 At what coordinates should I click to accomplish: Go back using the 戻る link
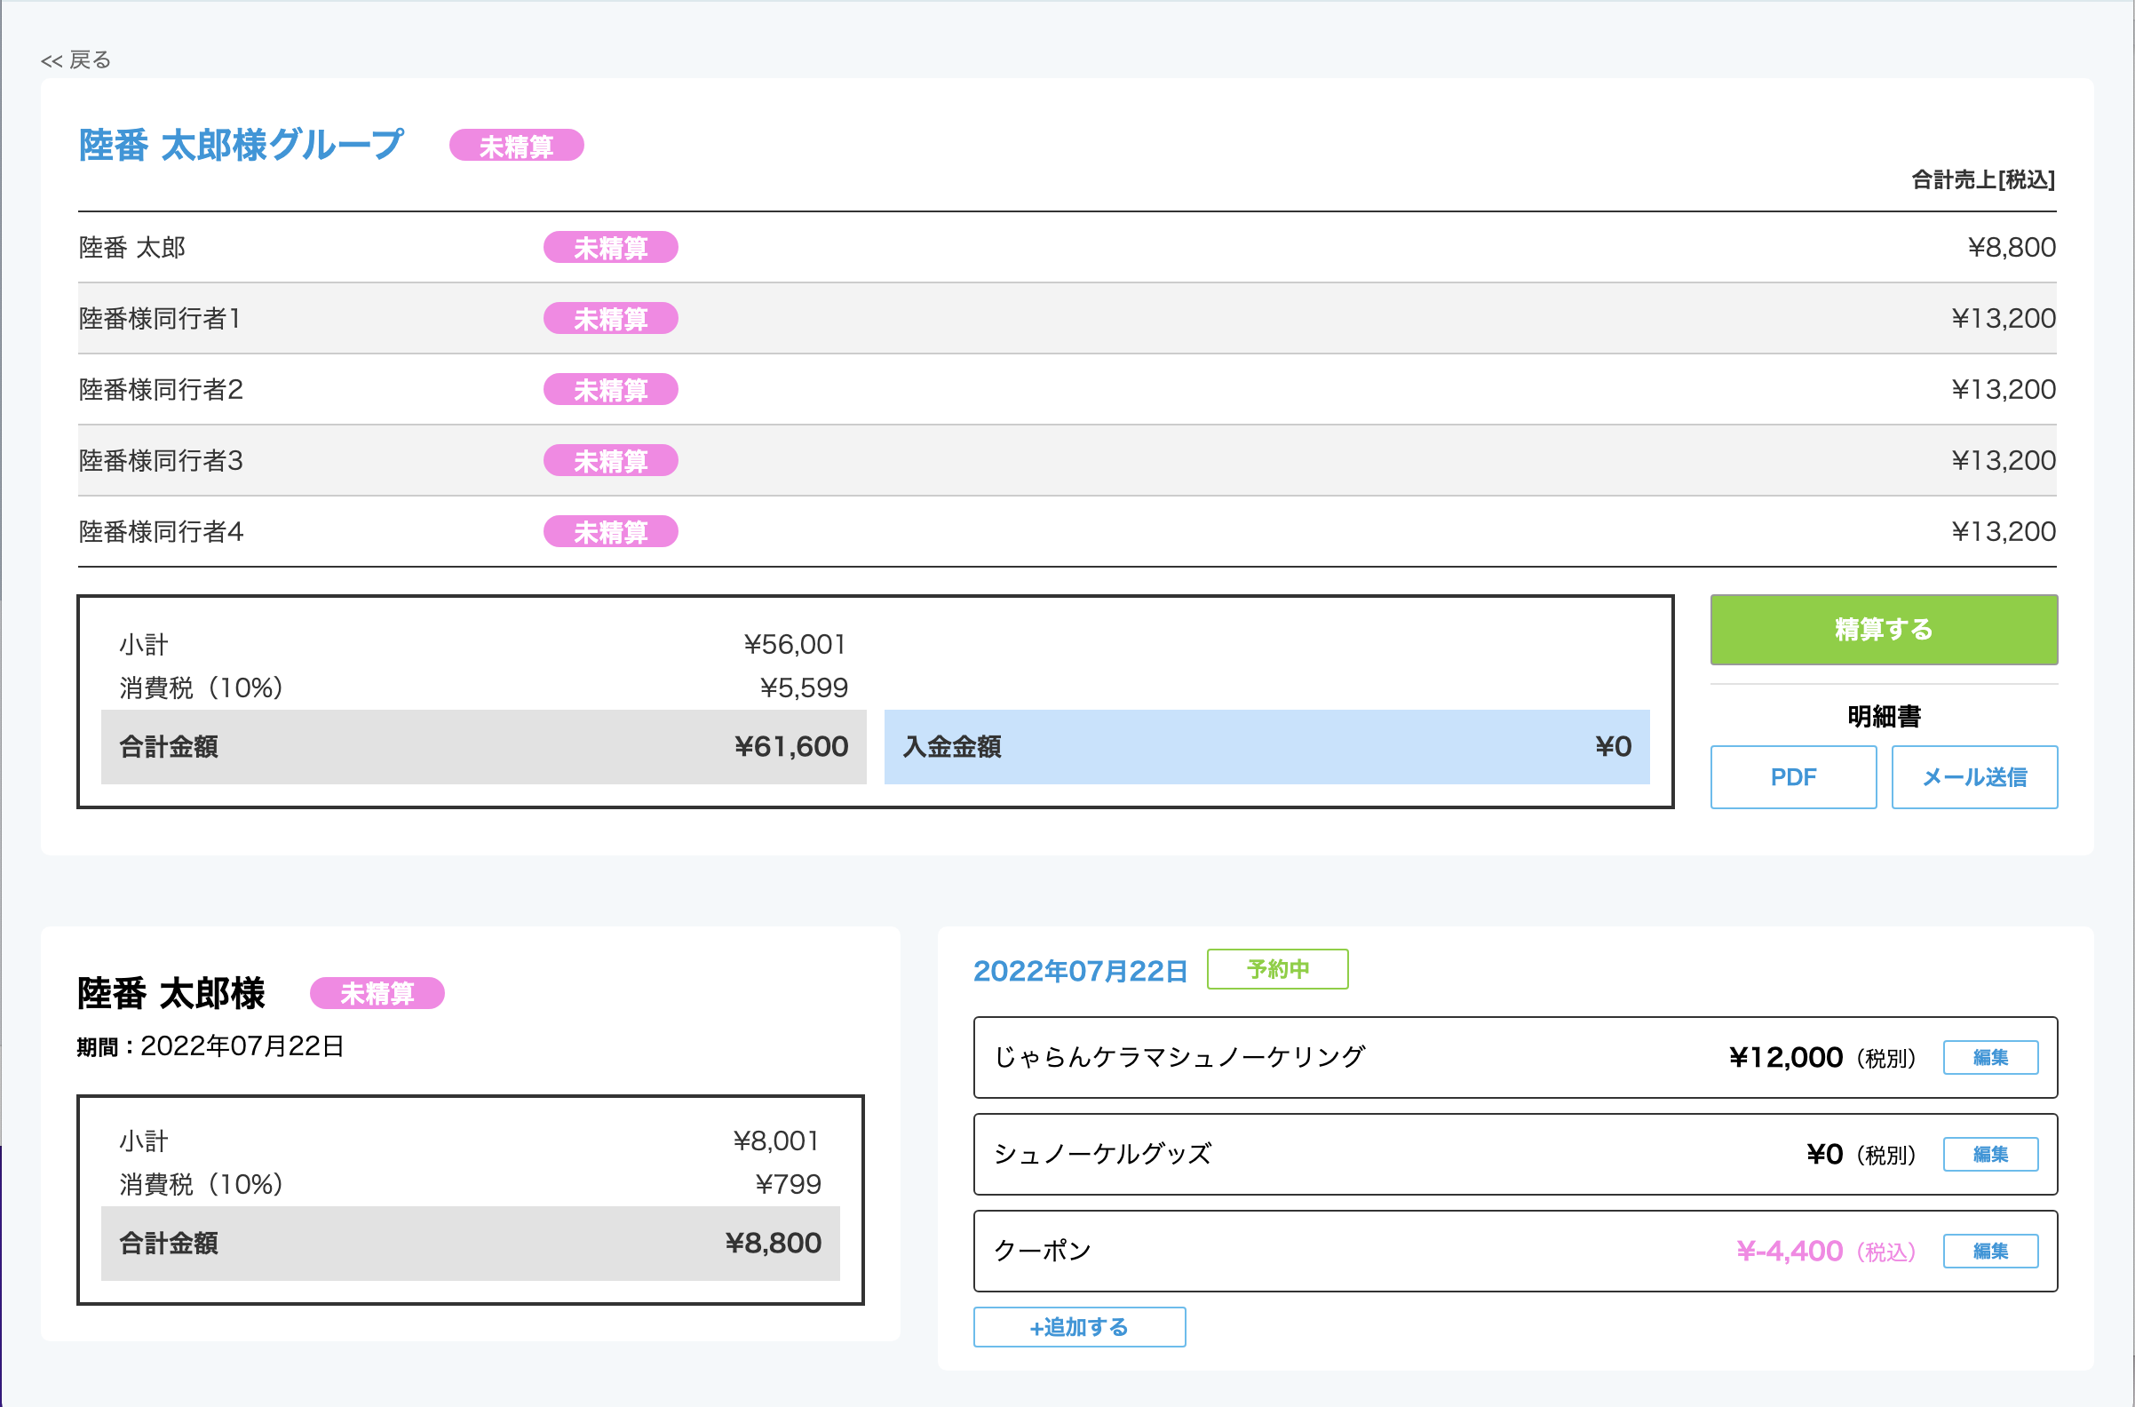click(x=75, y=60)
